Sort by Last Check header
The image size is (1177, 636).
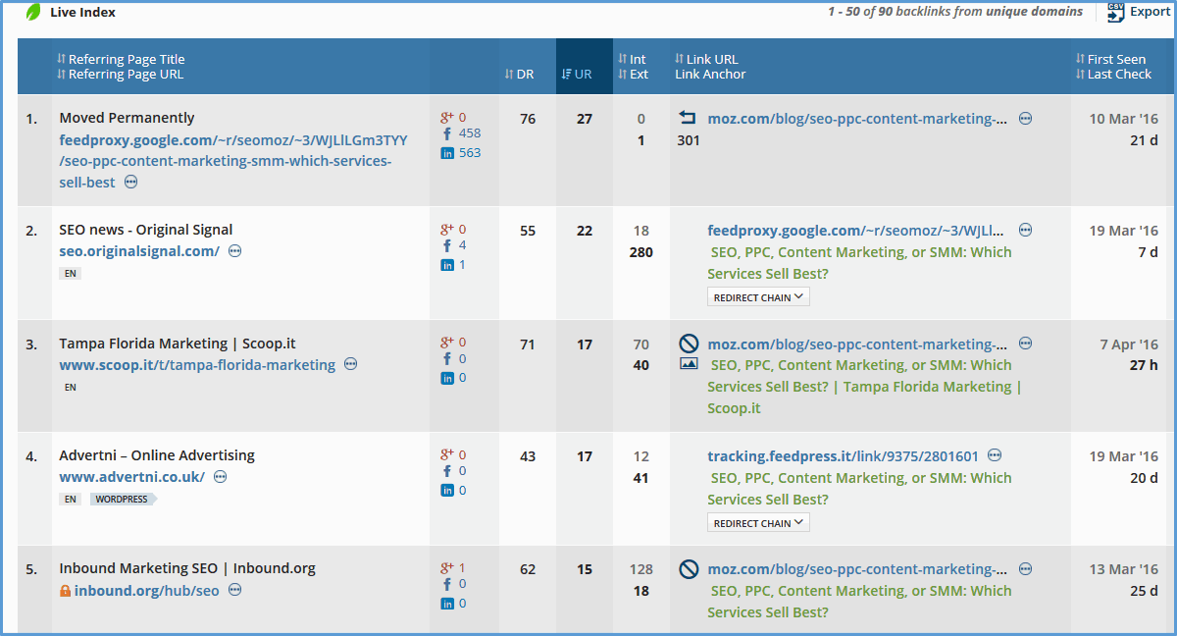[1113, 74]
